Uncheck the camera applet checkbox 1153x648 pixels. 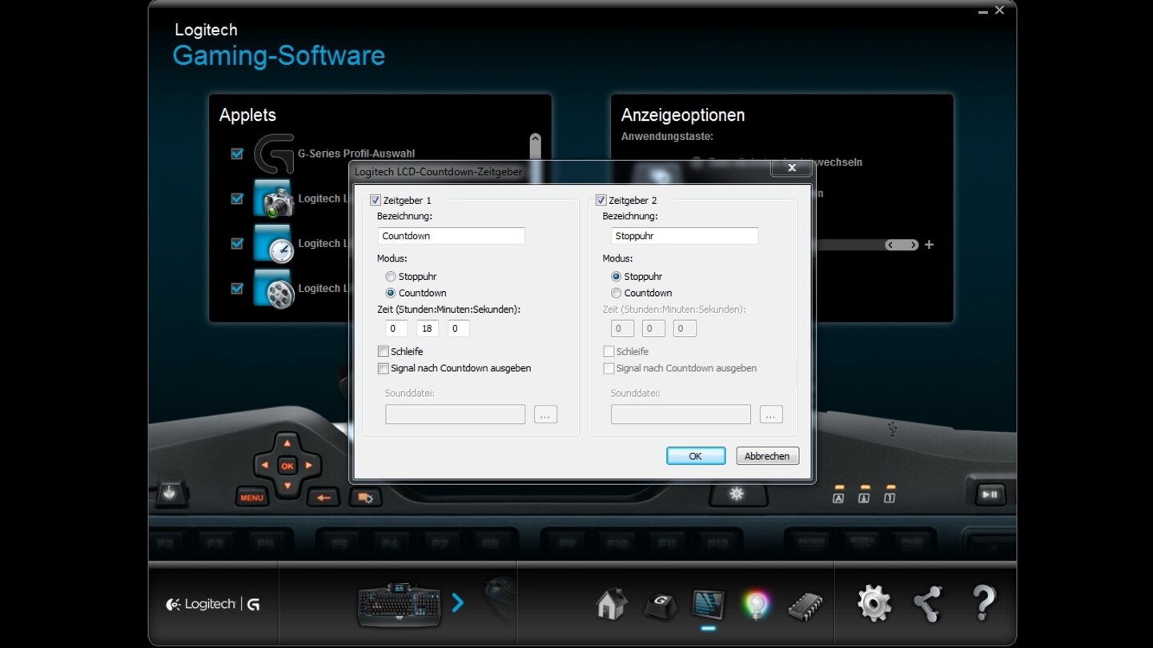pos(237,198)
